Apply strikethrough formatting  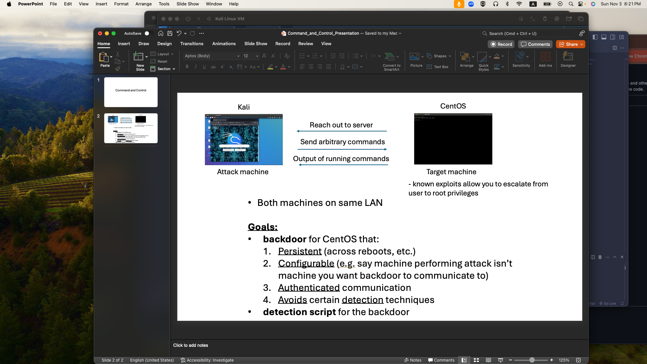point(213,67)
